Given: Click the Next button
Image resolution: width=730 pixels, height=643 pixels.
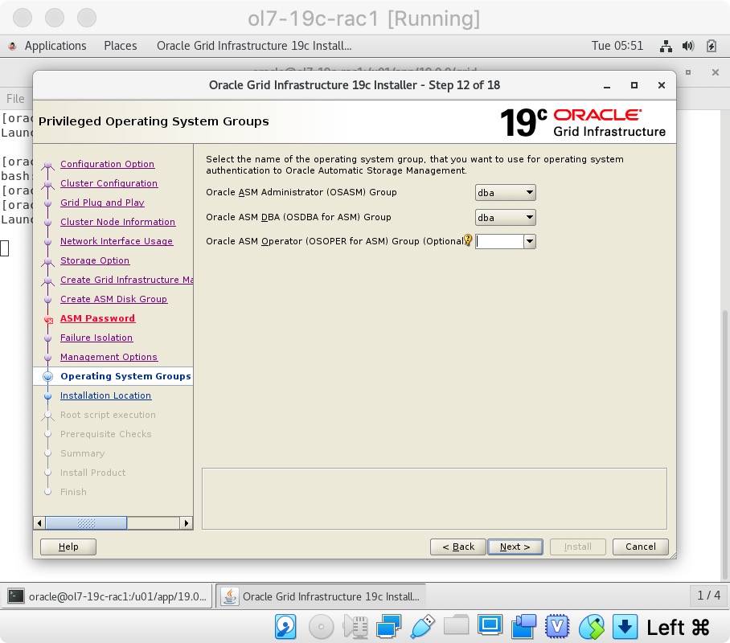Looking at the screenshot, I should (515, 547).
